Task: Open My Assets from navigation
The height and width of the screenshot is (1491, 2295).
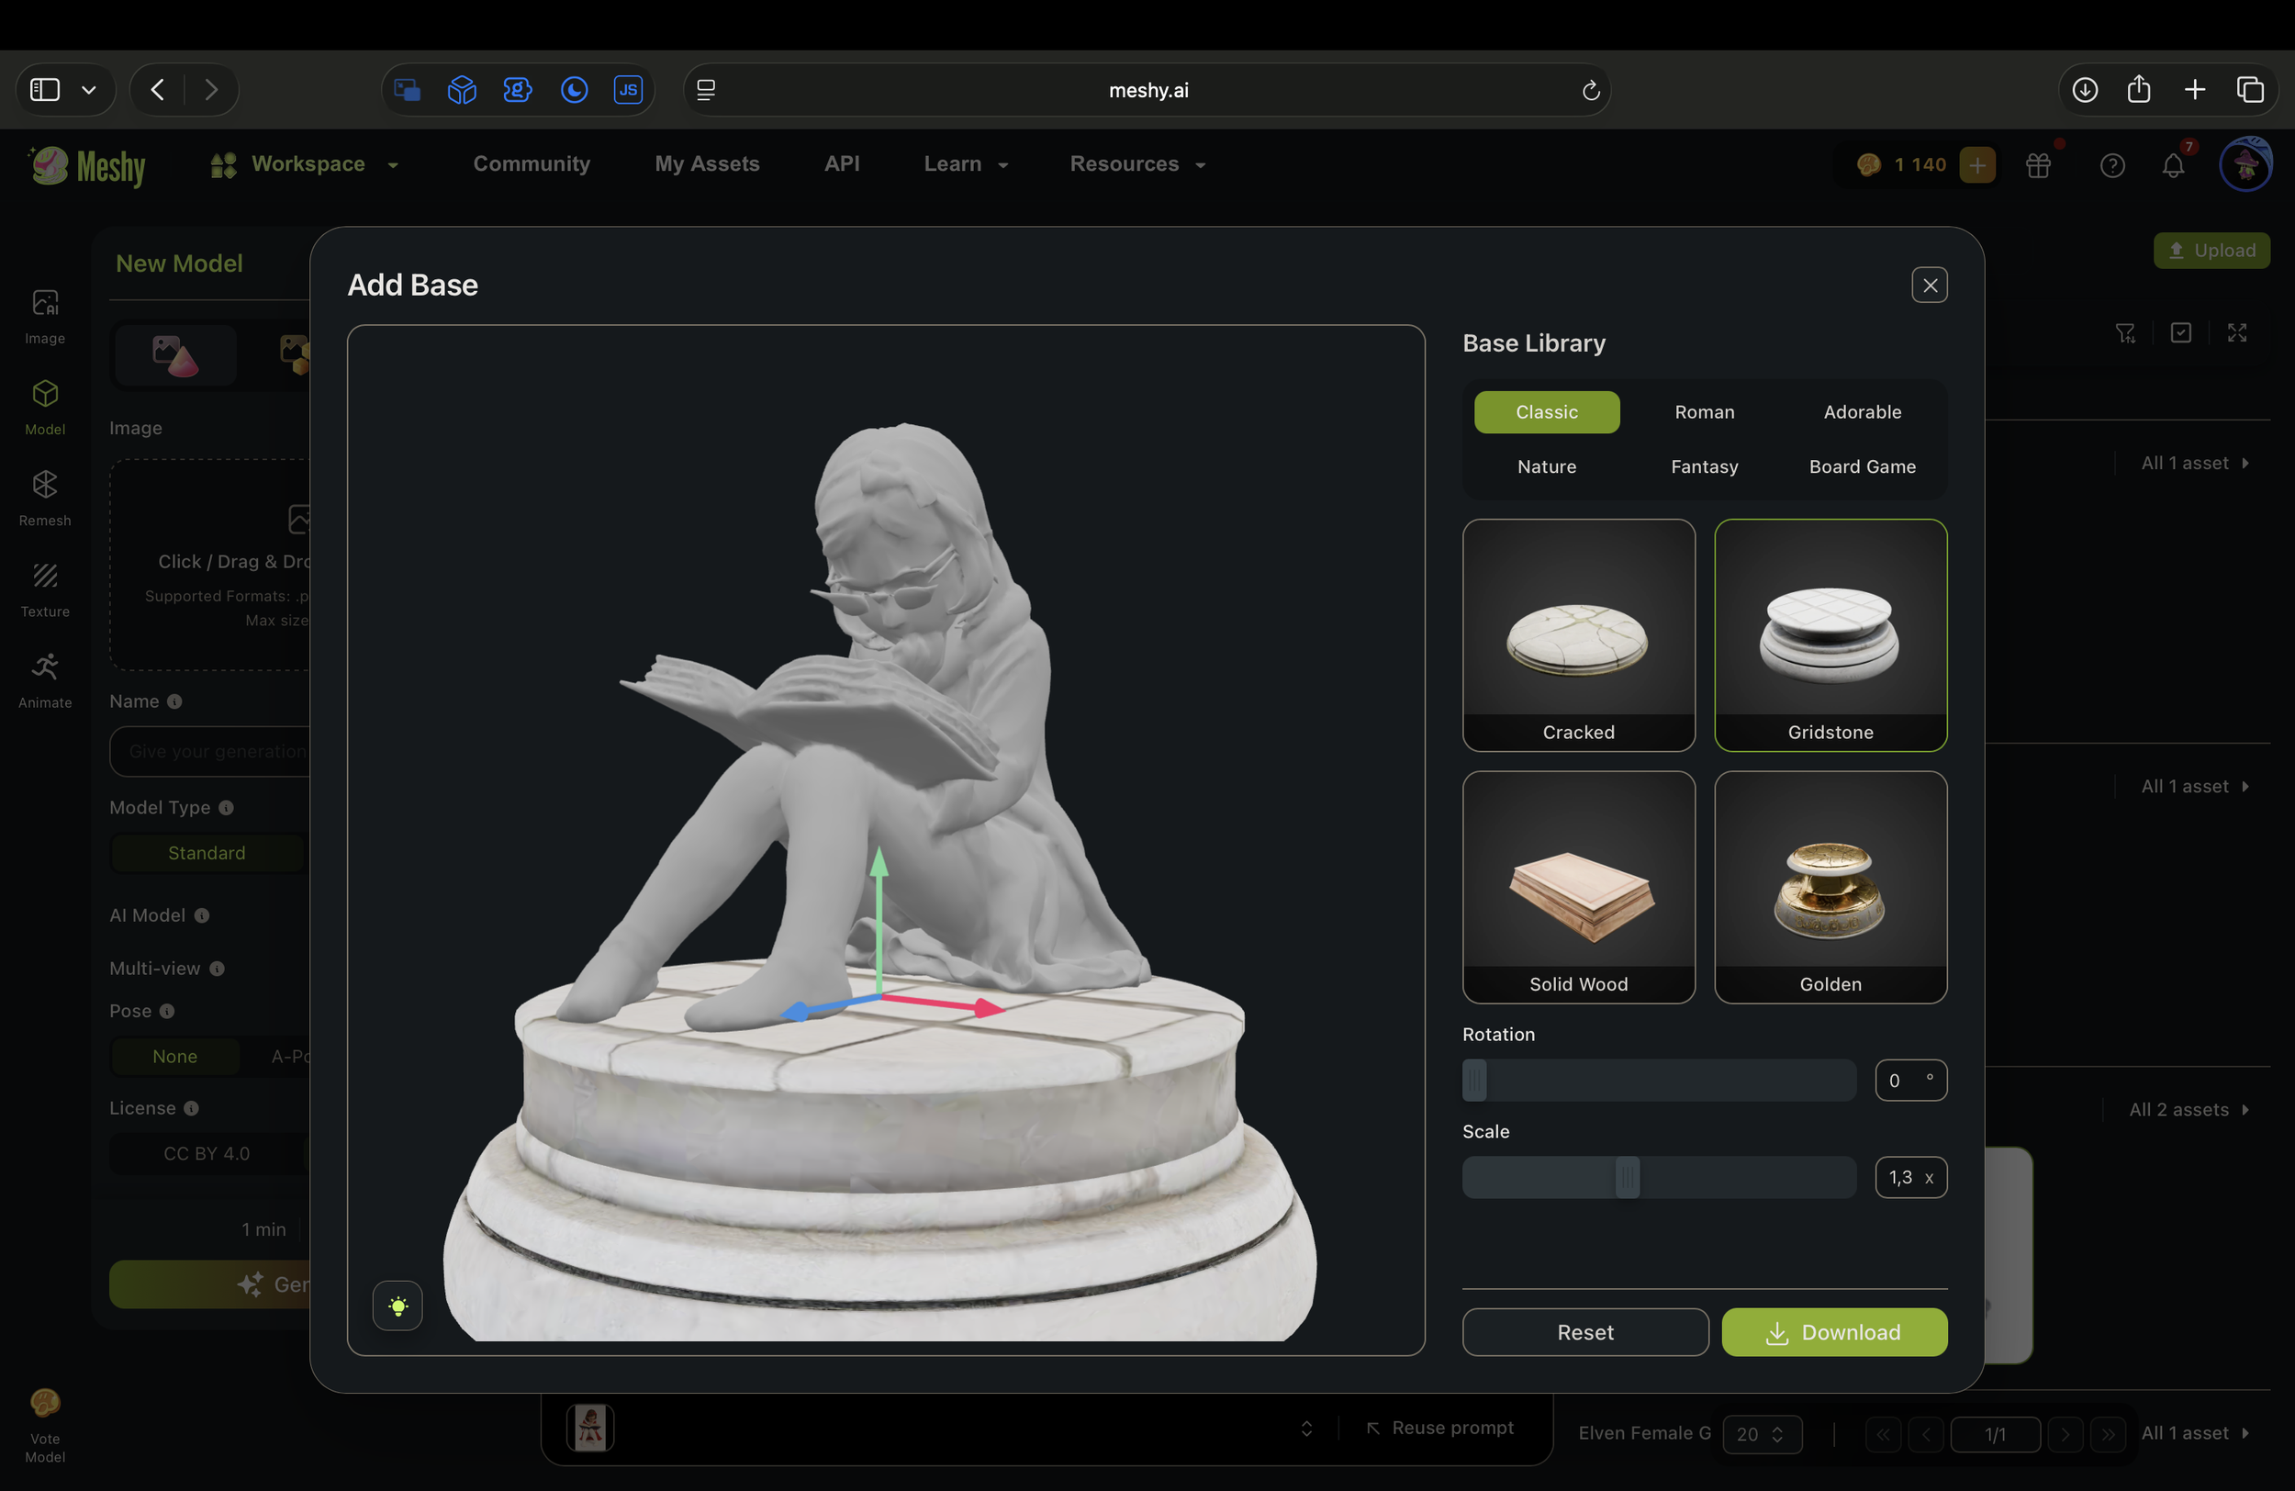Action: pyautogui.click(x=707, y=164)
